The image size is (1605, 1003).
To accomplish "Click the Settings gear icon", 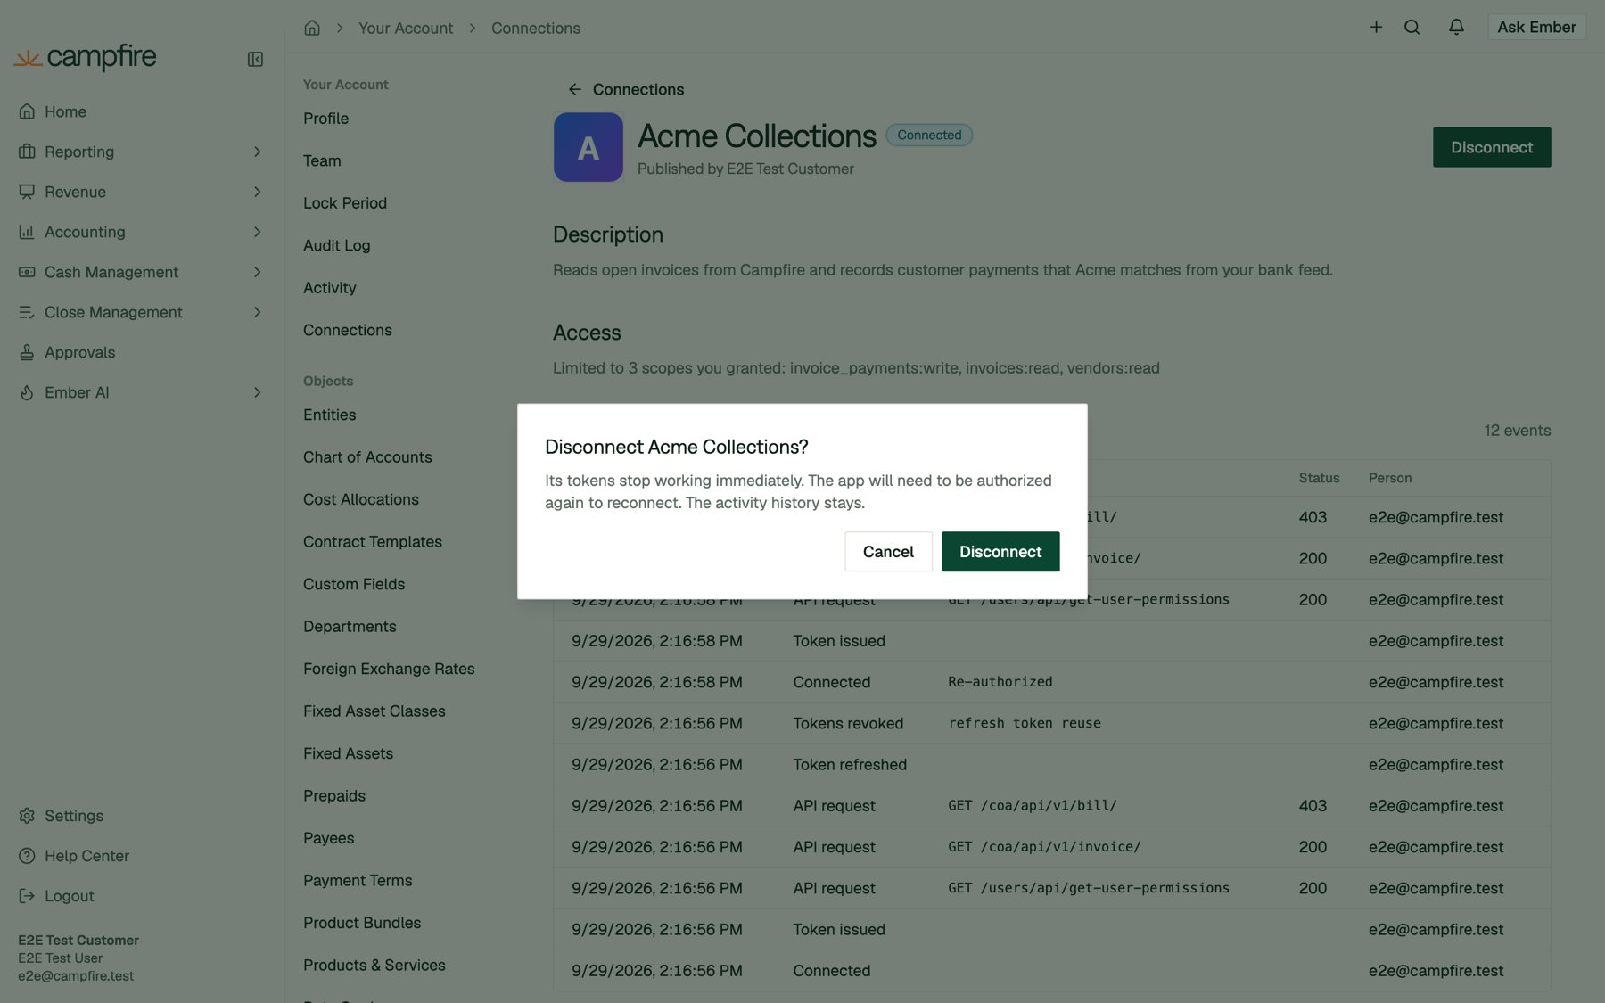I will (x=27, y=816).
